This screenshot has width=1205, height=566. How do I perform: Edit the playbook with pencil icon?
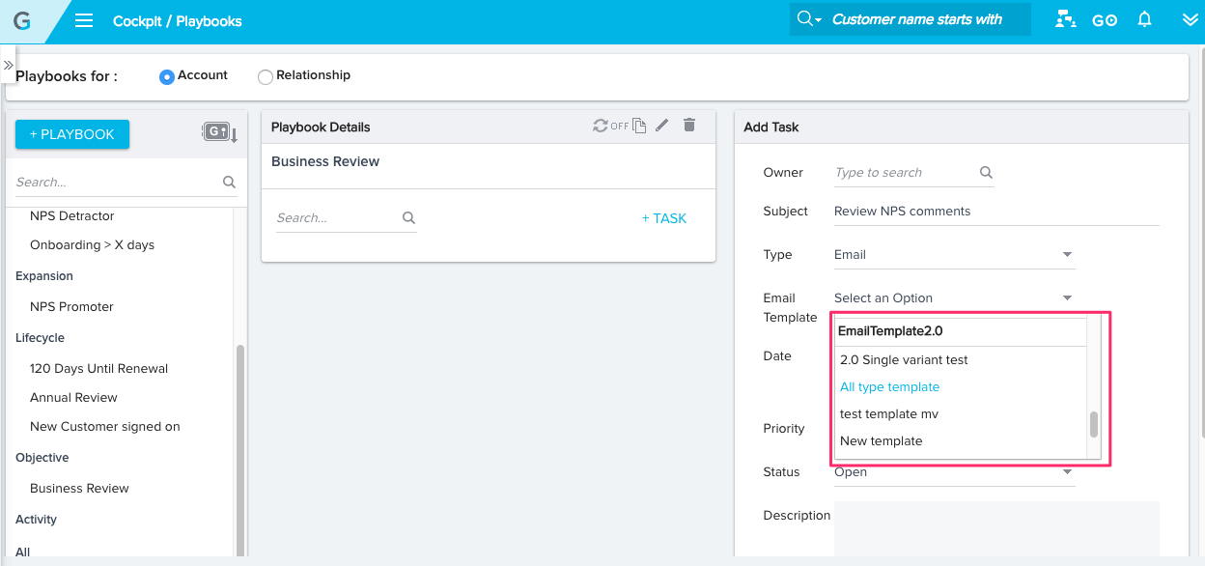(662, 125)
